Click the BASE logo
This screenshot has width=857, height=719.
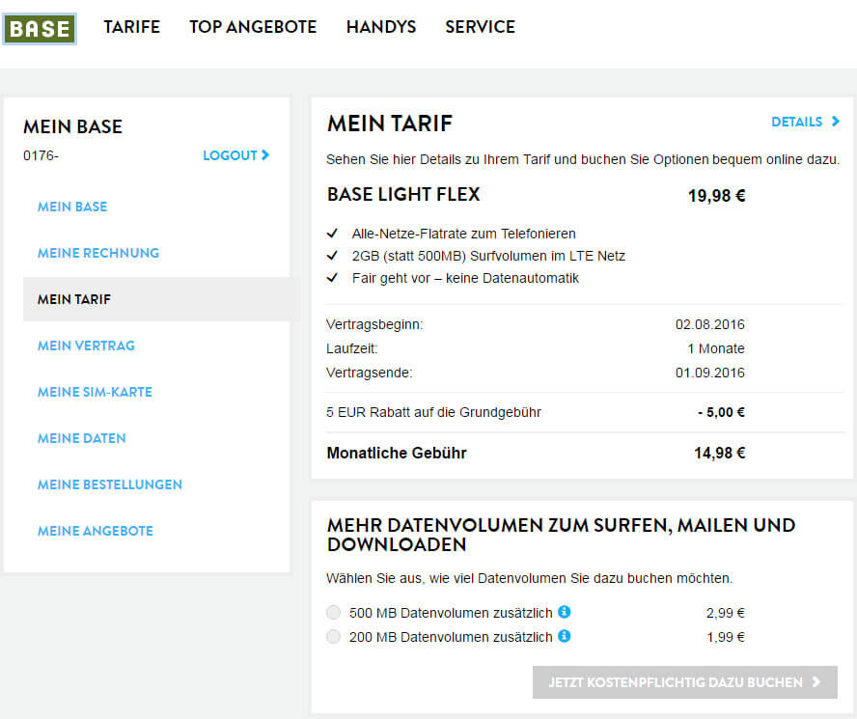tap(40, 28)
